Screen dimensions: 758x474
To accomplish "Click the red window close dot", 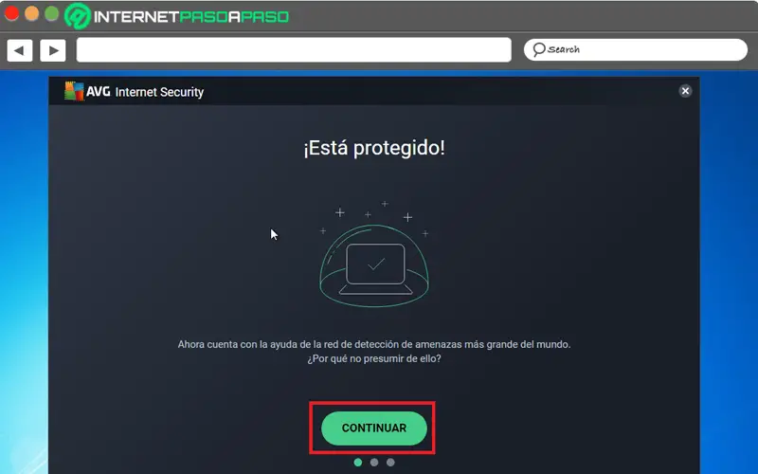I will [11, 13].
